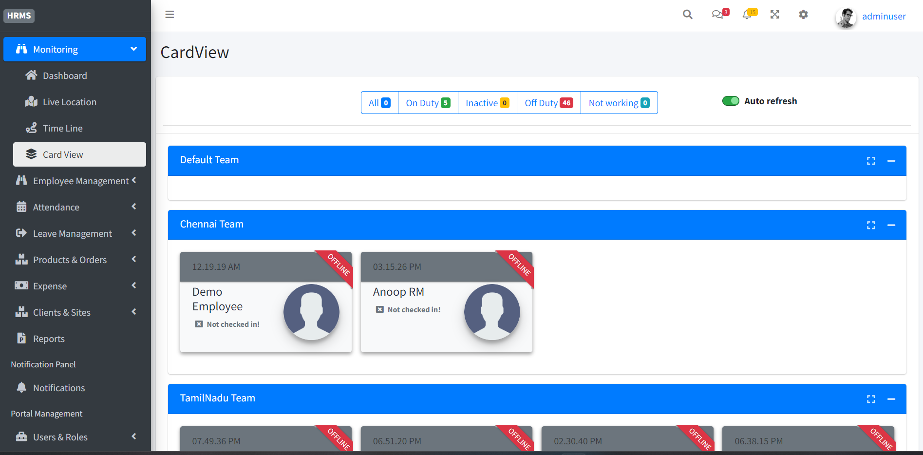Enter fullscreen mode via the expand icon
923x455 pixels.
(774, 15)
